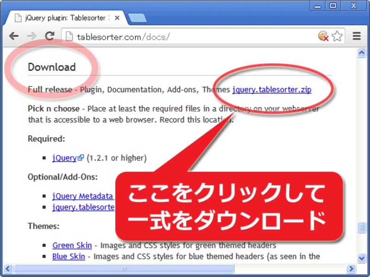Click the 'Optional/Add-Ons:' label
Image resolution: width=370 pixels, height=277 pixels.
click(x=63, y=177)
